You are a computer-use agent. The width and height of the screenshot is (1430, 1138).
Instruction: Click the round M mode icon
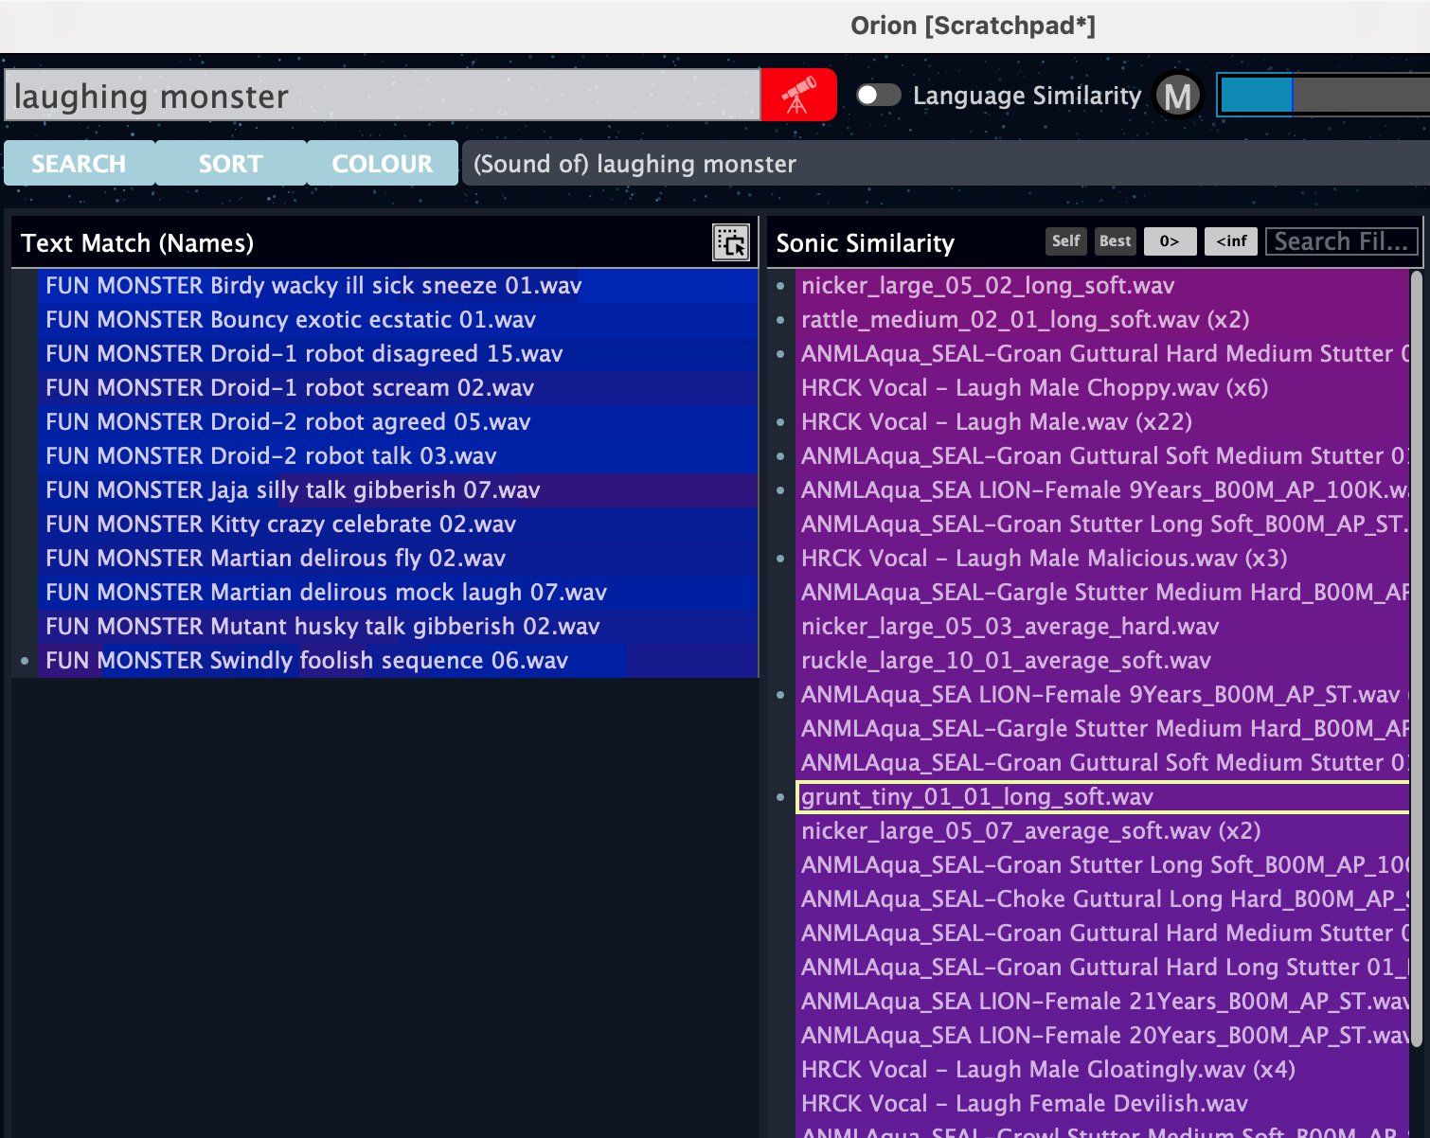tap(1177, 96)
